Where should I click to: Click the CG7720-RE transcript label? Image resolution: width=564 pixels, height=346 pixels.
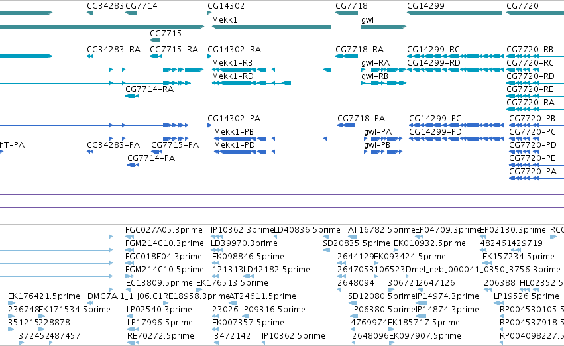tap(530, 89)
